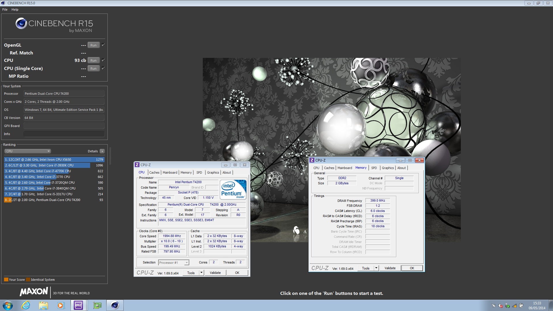The height and width of the screenshot is (311, 553).
Task: Click OK in right CPU-Z window
Action: coord(412,268)
